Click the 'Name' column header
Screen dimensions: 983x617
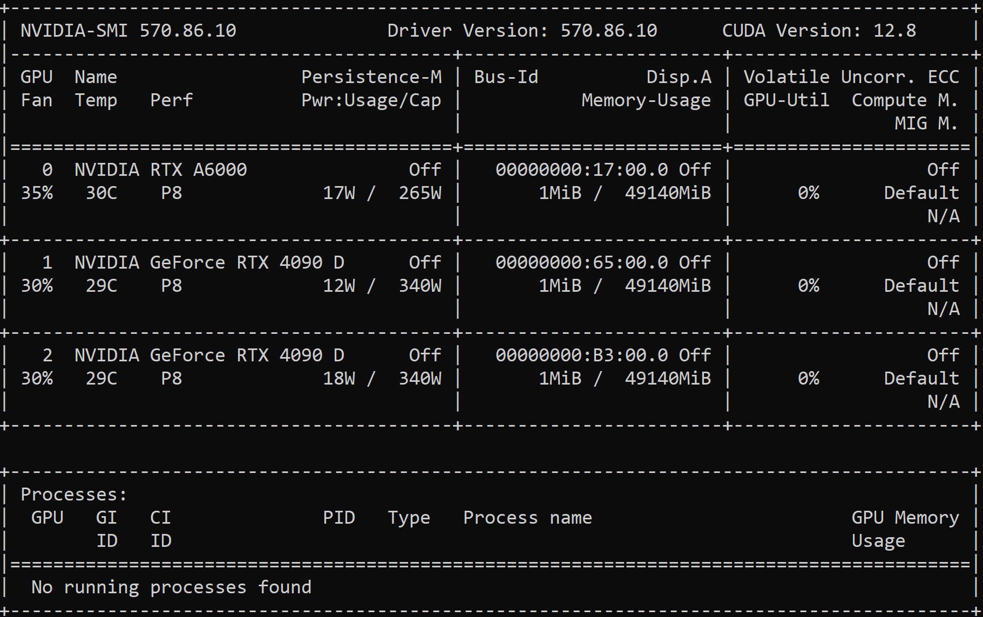coord(96,77)
